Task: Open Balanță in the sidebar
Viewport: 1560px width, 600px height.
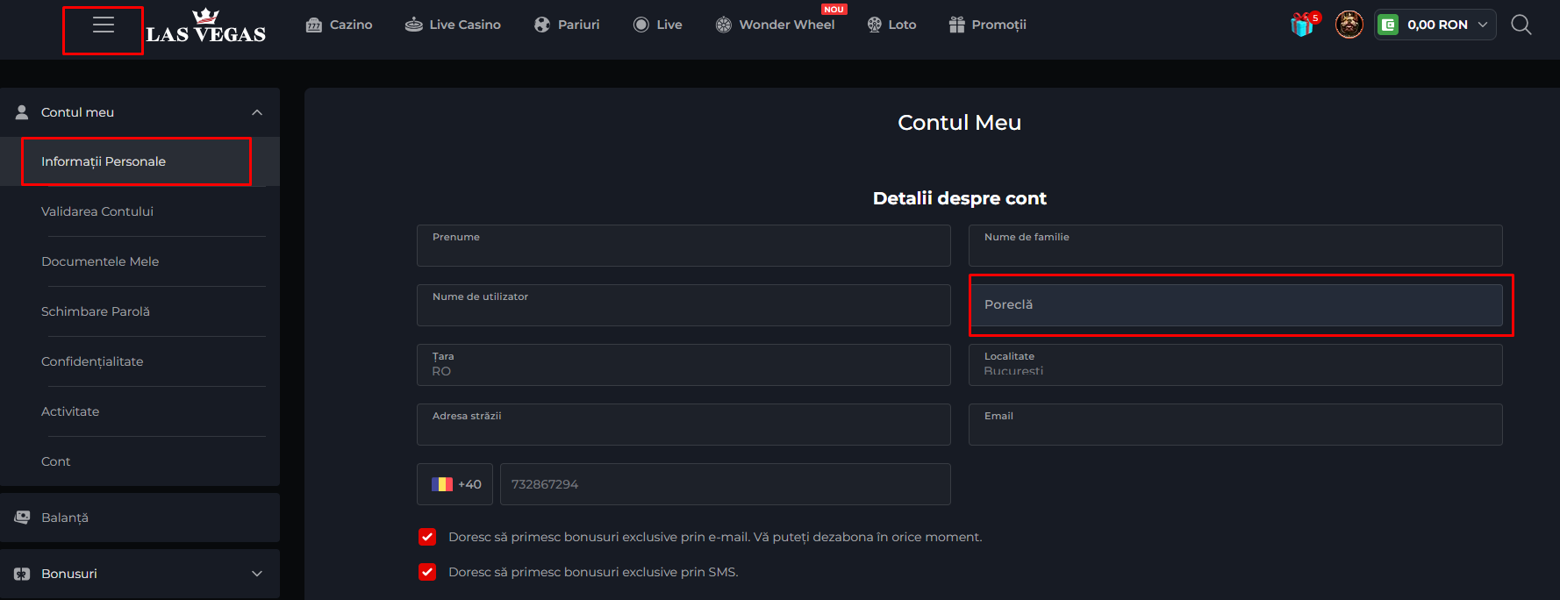Action: (x=65, y=518)
